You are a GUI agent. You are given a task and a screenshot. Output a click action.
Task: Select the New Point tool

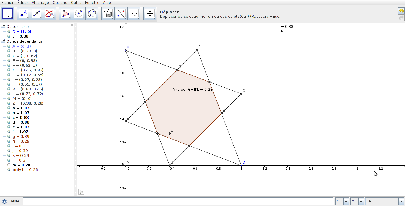23,13
